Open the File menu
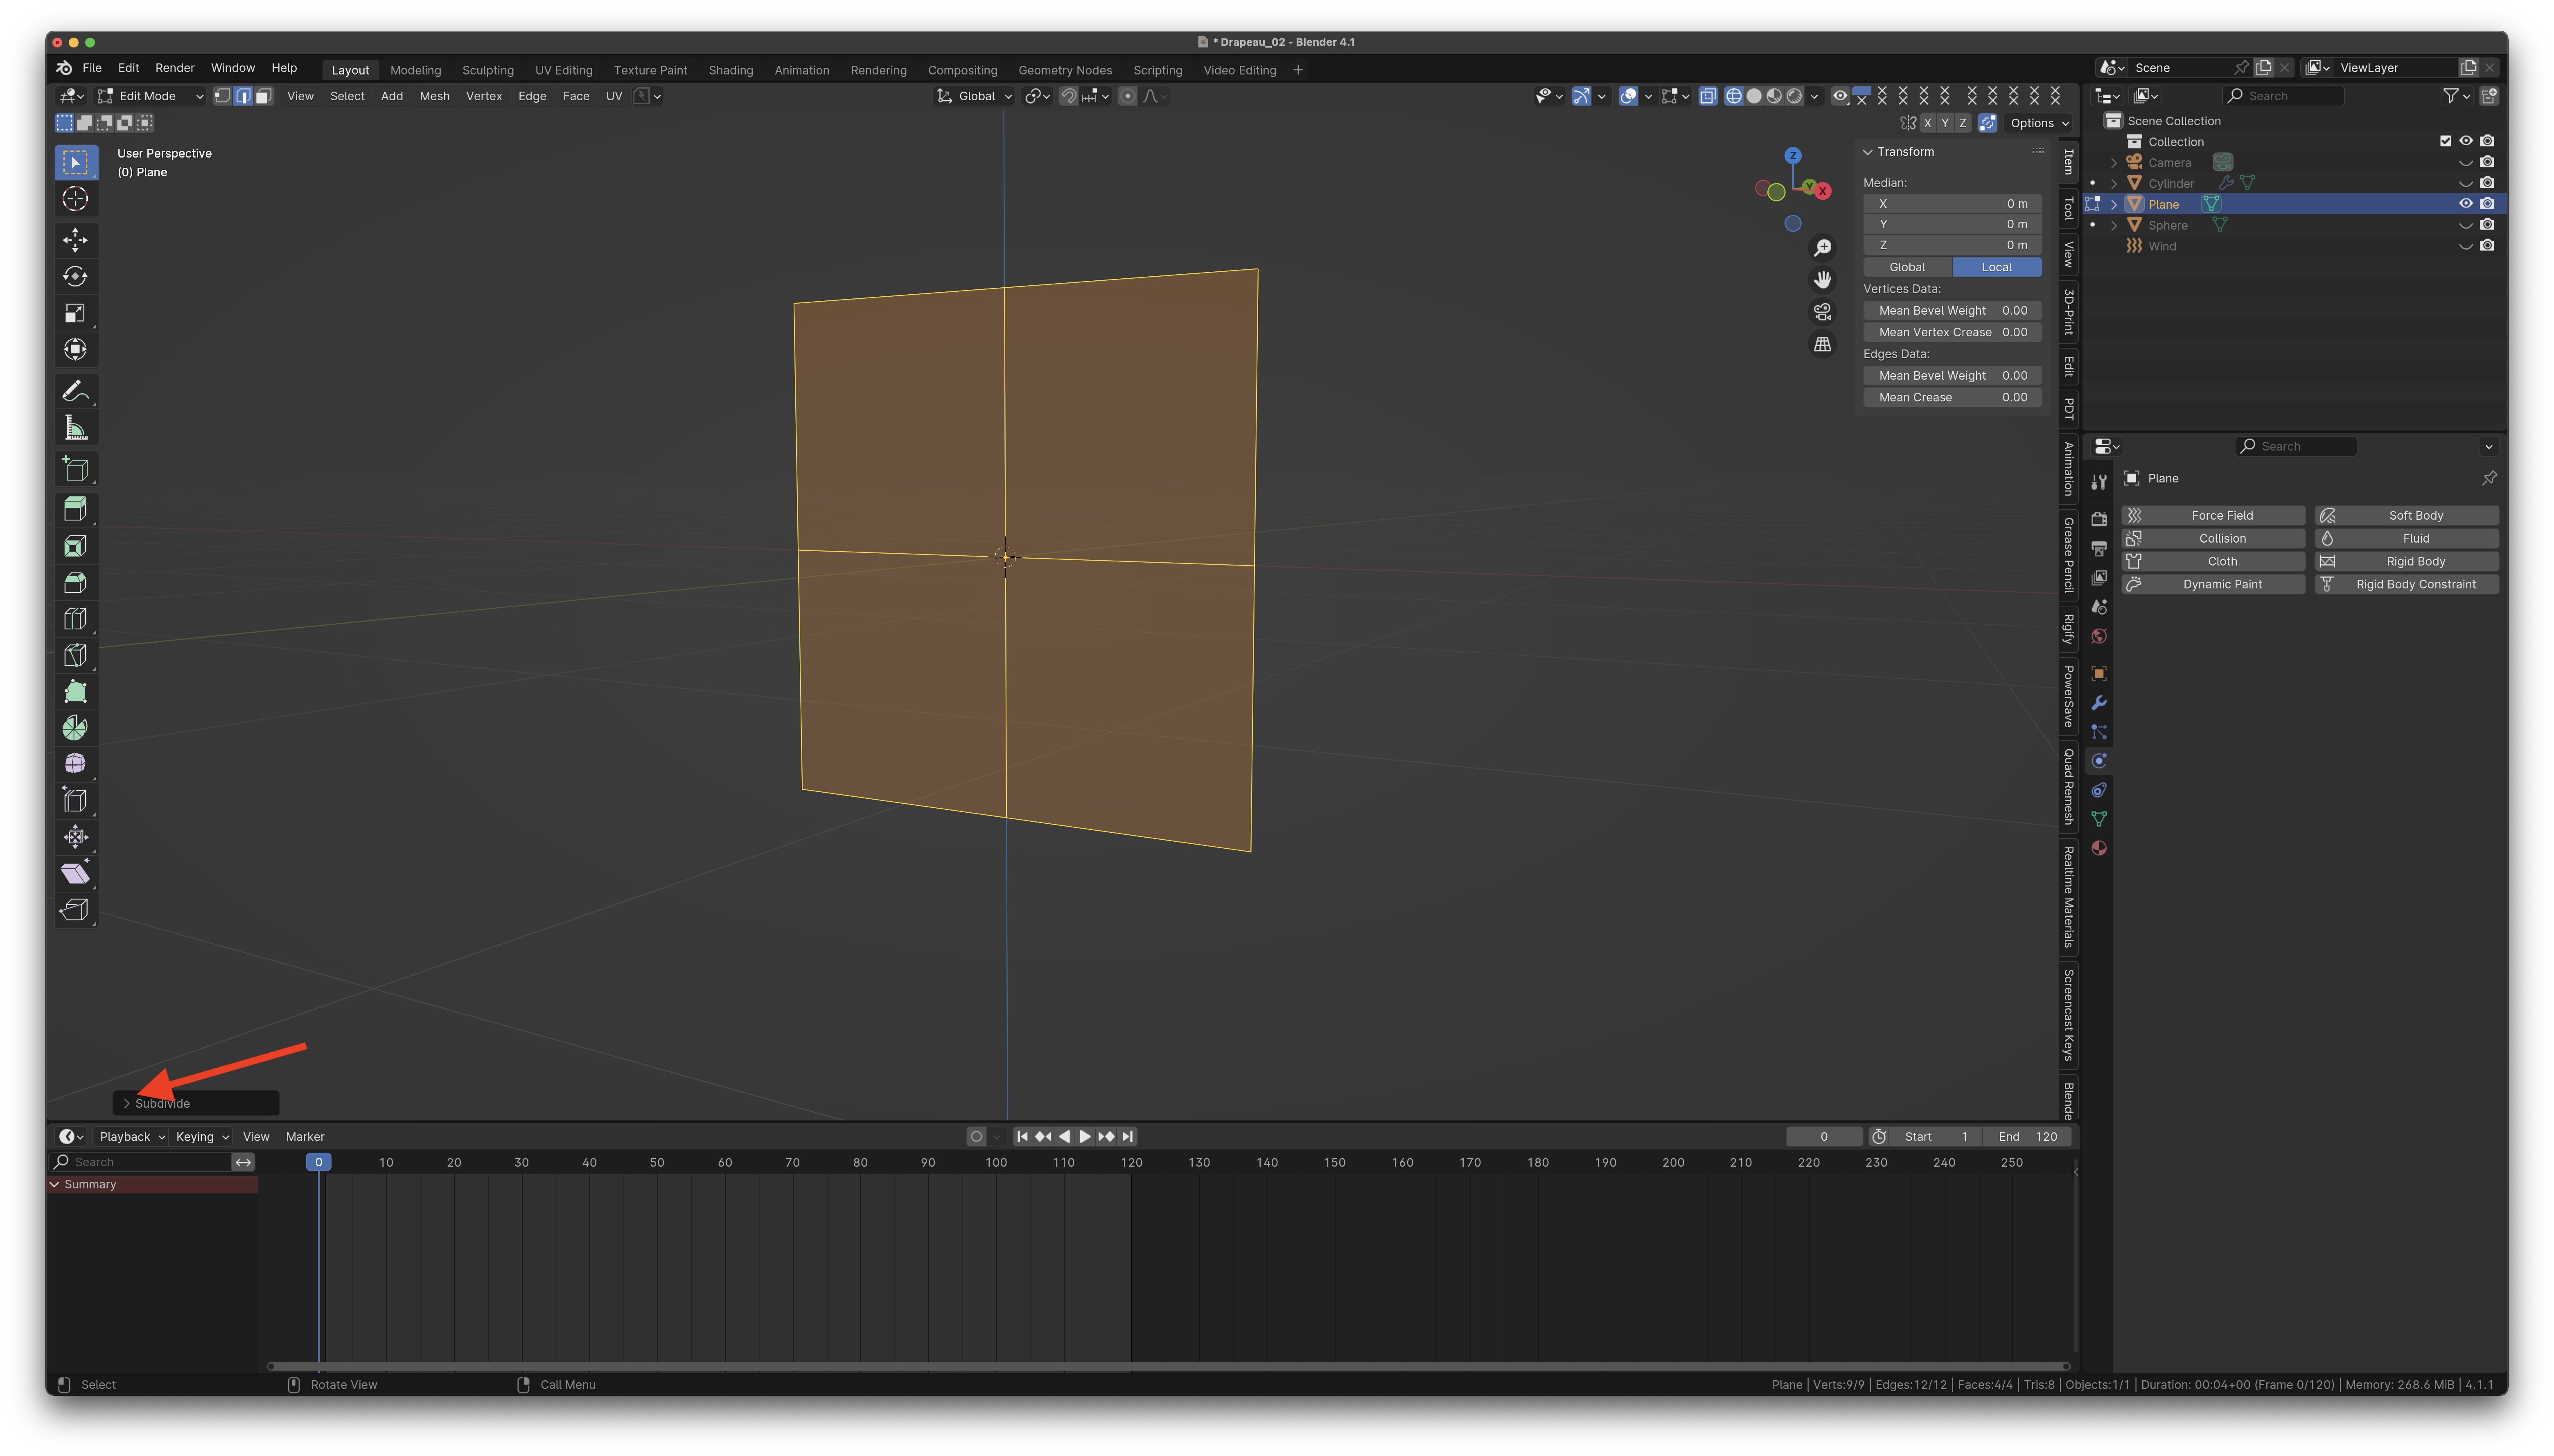Viewport: 2554px width, 1456px height. (92, 68)
